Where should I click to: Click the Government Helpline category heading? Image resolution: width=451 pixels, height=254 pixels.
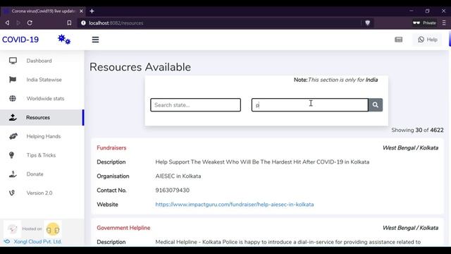[123, 228]
